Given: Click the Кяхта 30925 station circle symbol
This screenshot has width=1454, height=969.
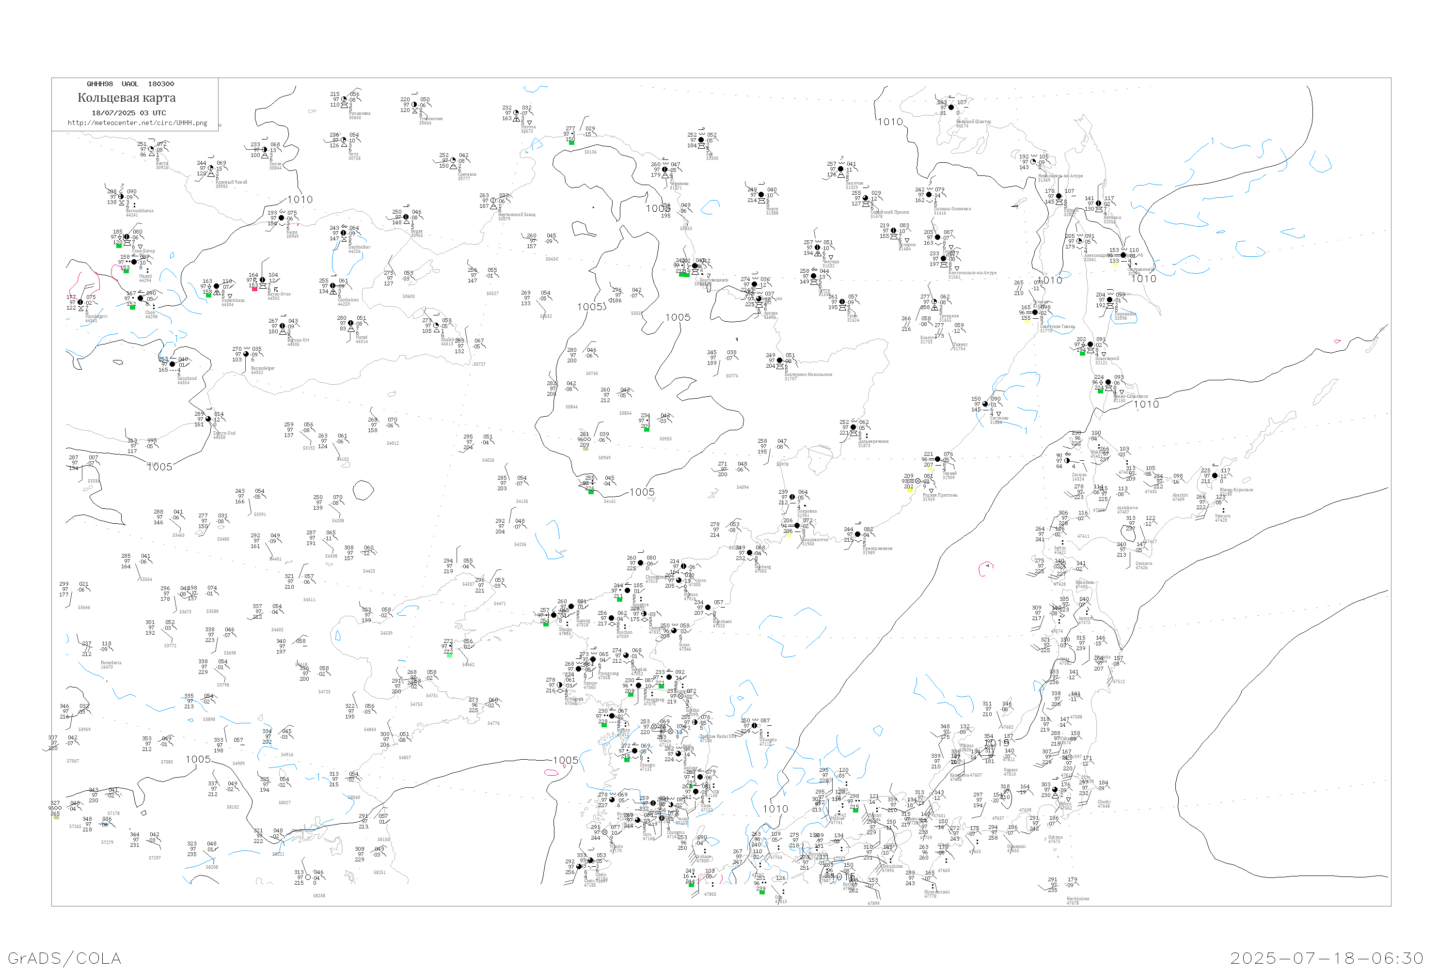Looking at the screenshot, I should click(x=151, y=149).
